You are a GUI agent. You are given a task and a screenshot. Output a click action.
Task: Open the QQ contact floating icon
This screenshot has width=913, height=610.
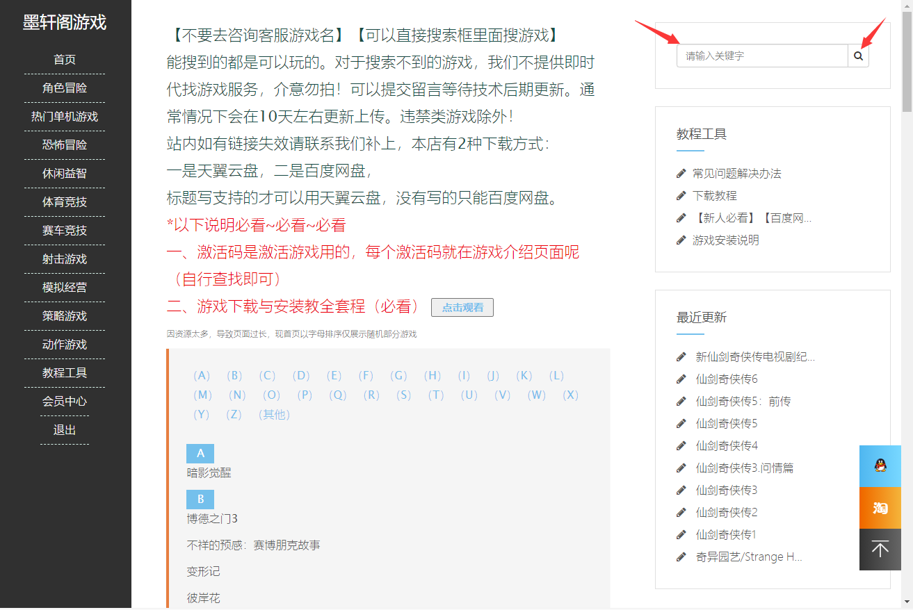[x=880, y=466]
